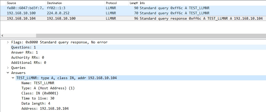
Task: Select the Authority RRs: 0 field
Action: click(27, 57)
